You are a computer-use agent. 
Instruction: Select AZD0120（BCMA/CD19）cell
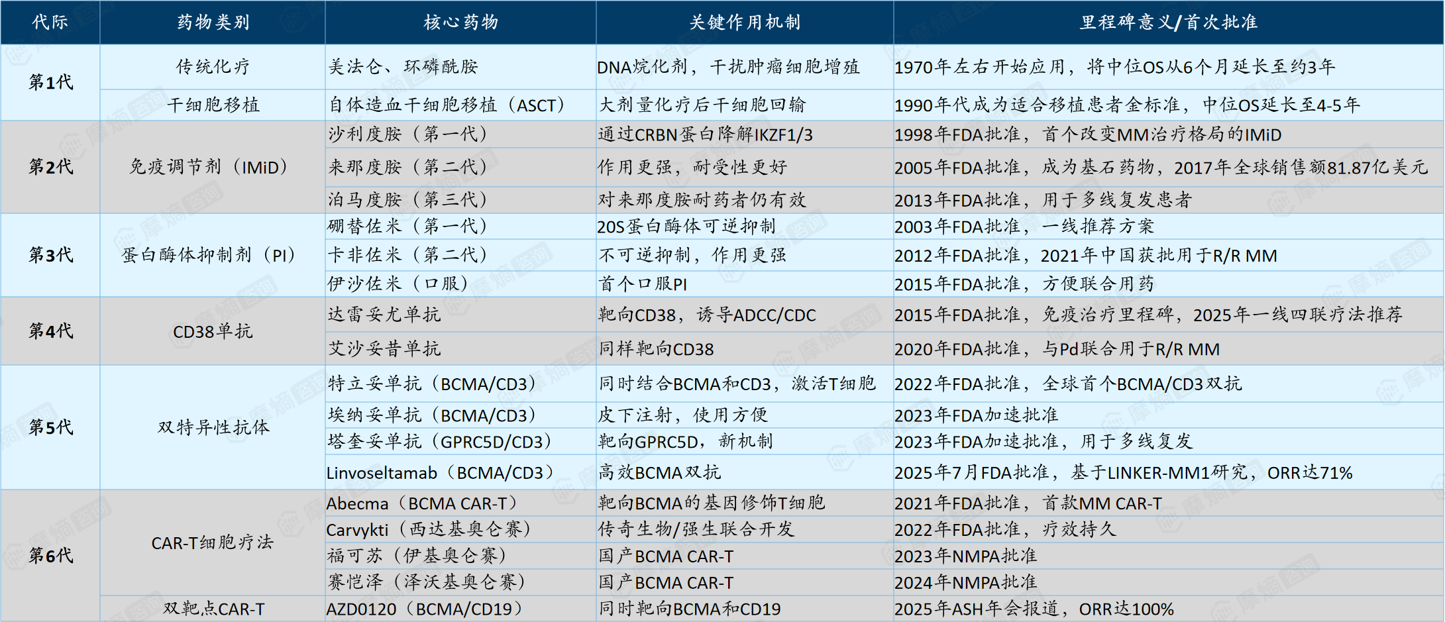coord(460,608)
